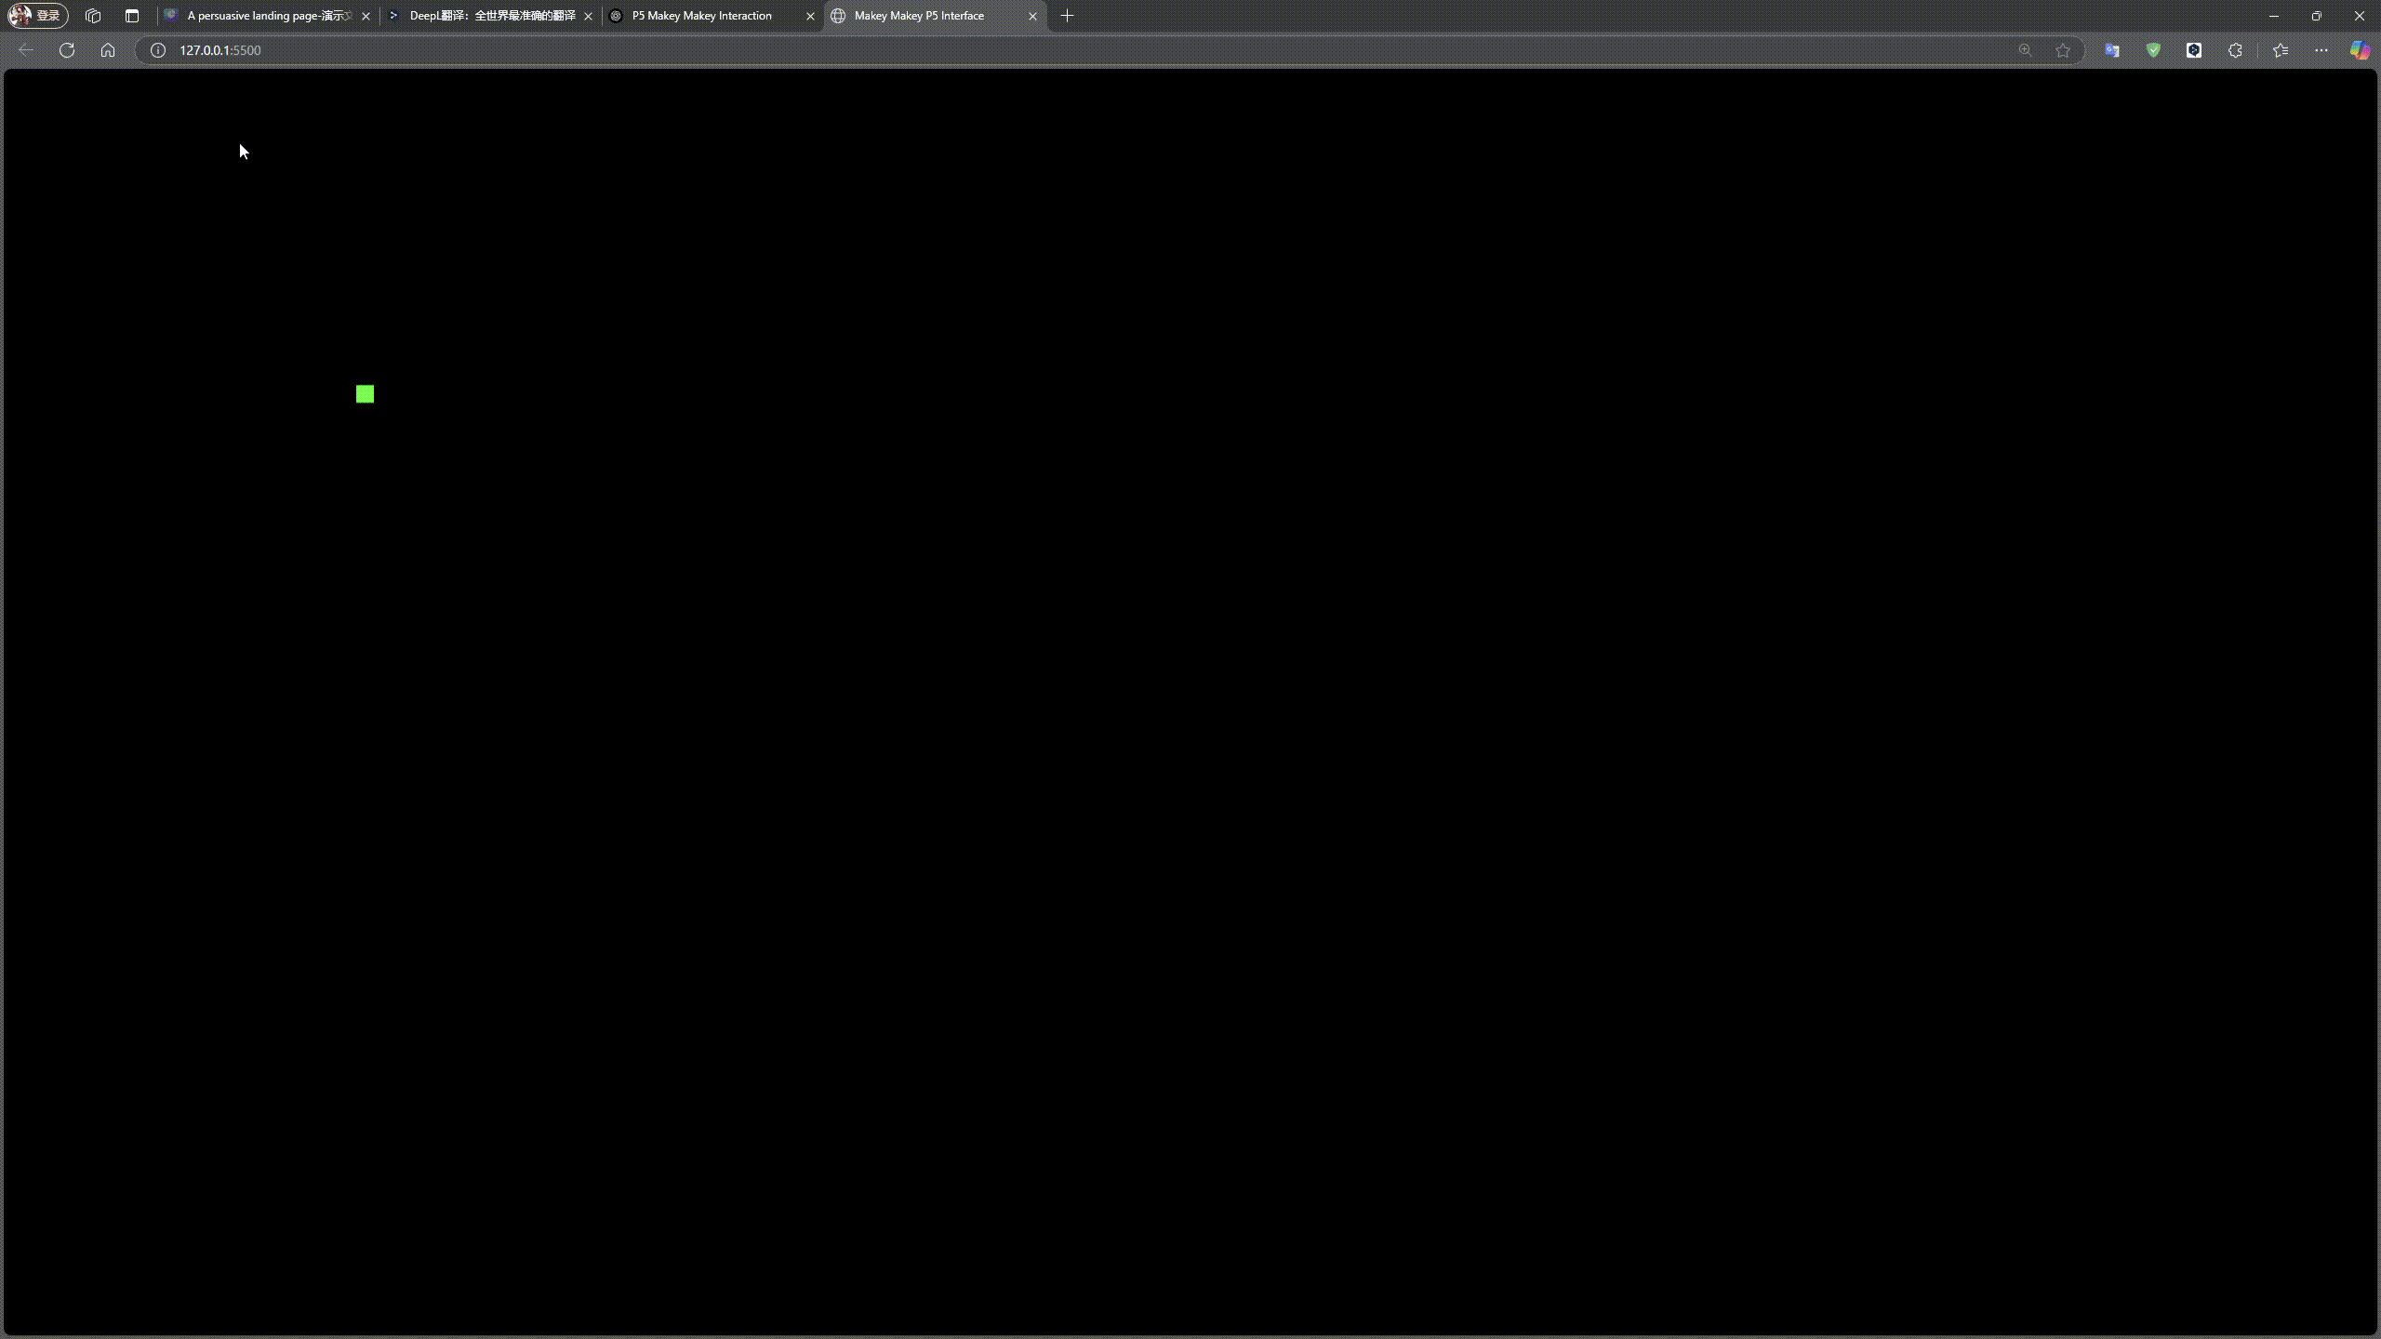Click the back navigation arrow

pos(26,50)
